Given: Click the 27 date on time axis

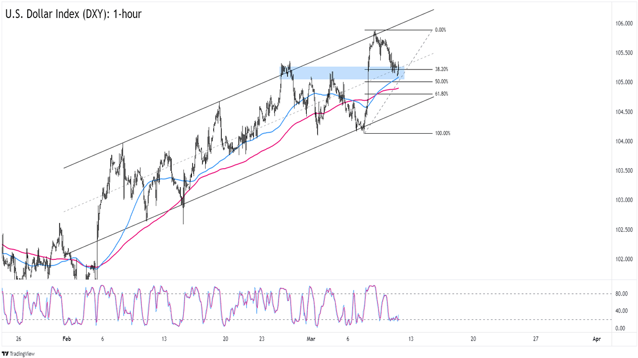Looking at the screenshot, I should point(536,338).
